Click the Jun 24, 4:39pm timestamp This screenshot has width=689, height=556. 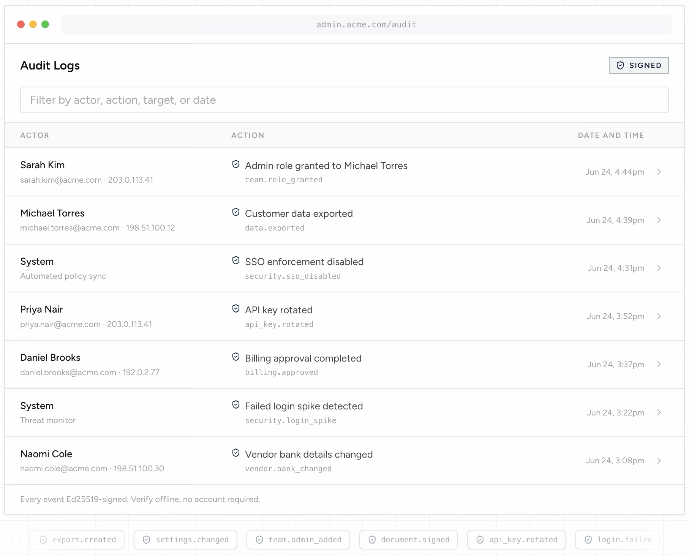(615, 220)
